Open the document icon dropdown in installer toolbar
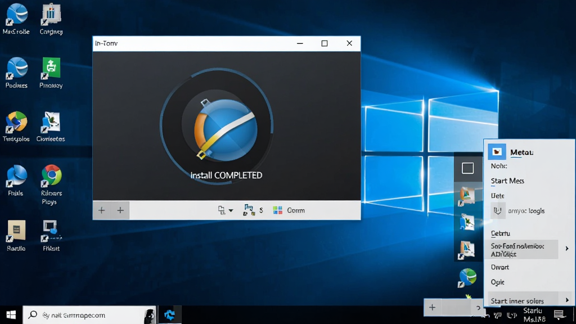 [225, 210]
